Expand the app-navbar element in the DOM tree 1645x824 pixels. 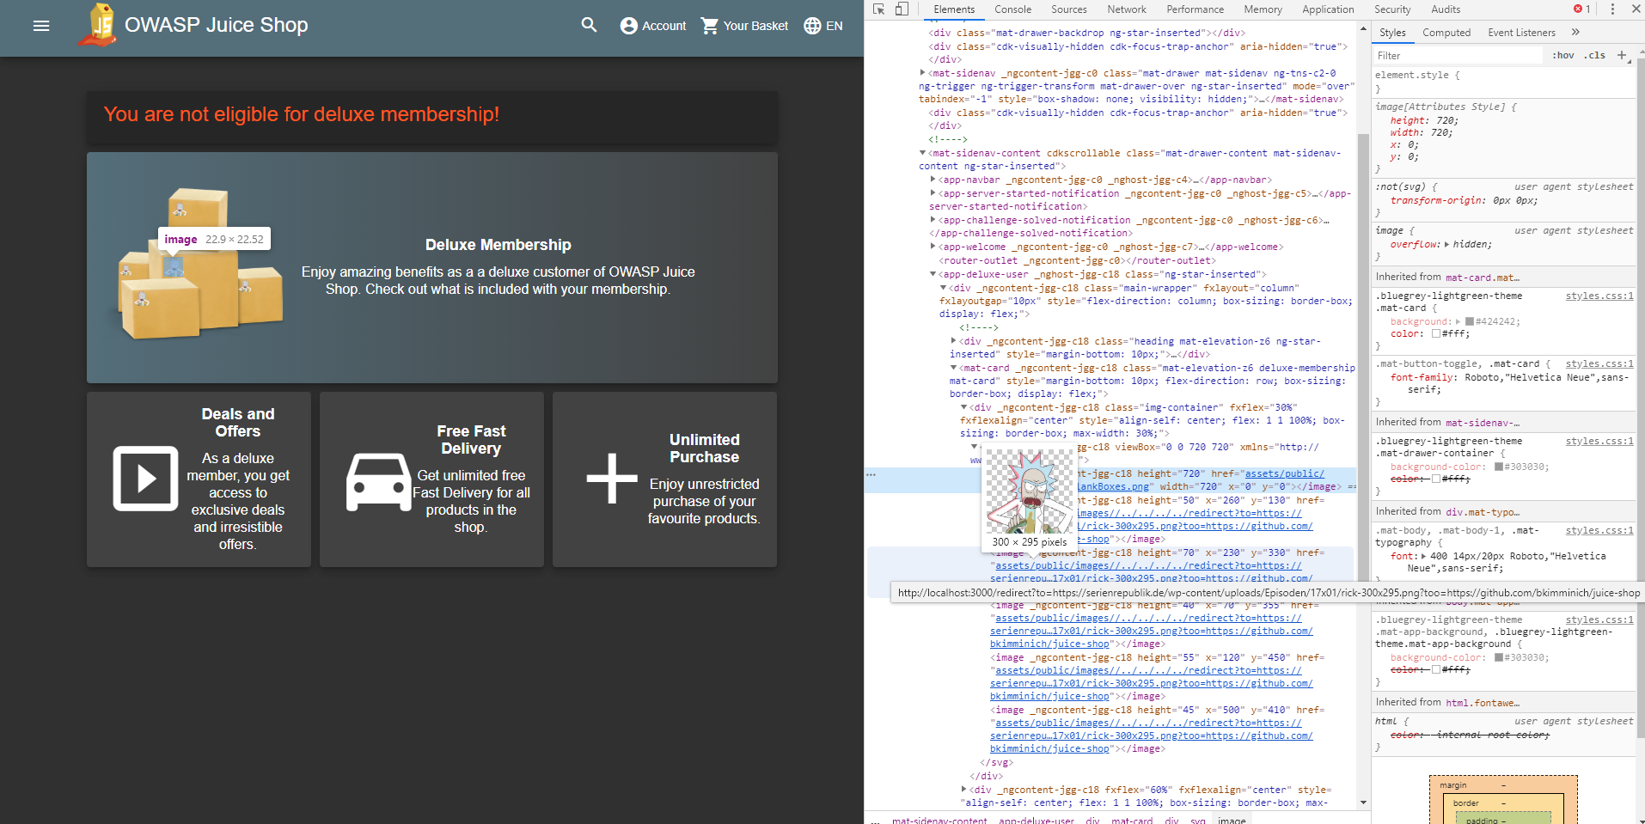click(x=933, y=180)
